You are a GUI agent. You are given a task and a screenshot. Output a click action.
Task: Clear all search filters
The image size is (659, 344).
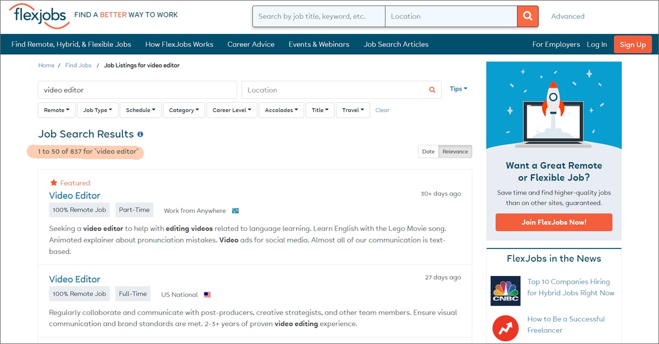[382, 110]
